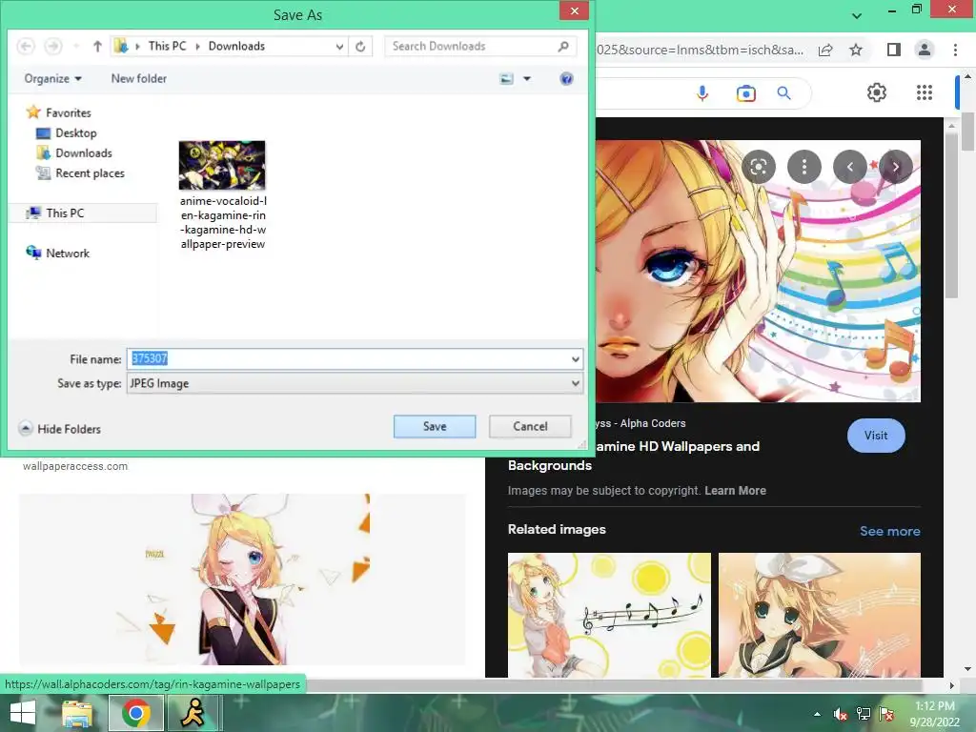Screen dimensions: 976x732
Task: Click Chrome tab search chevron
Action: tap(857, 15)
